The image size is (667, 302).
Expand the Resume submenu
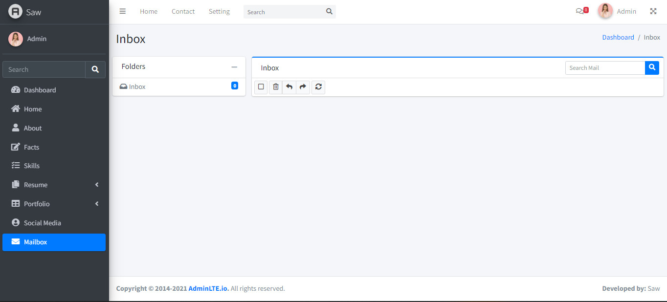tap(54, 185)
